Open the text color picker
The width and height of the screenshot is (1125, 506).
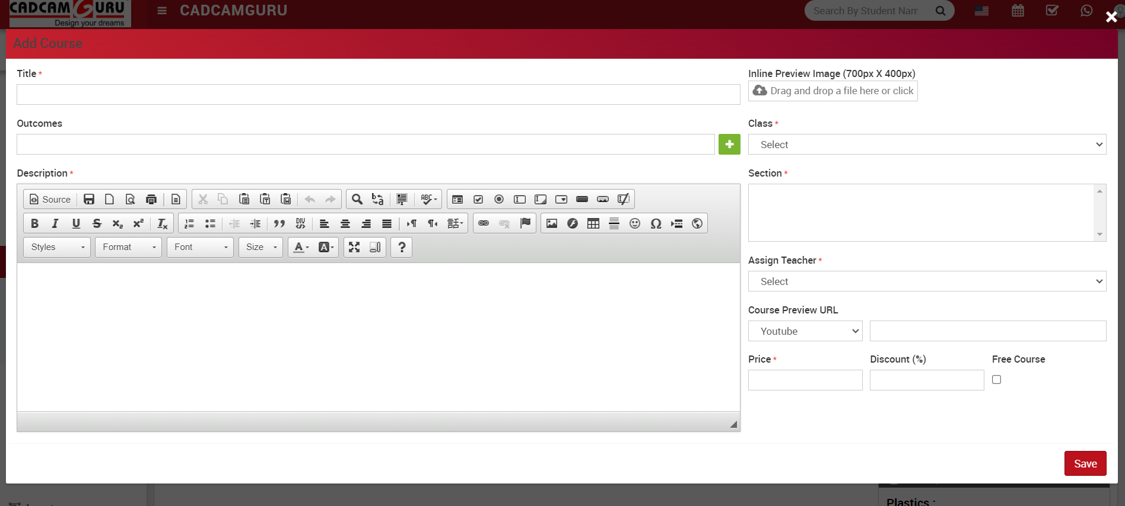(301, 247)
